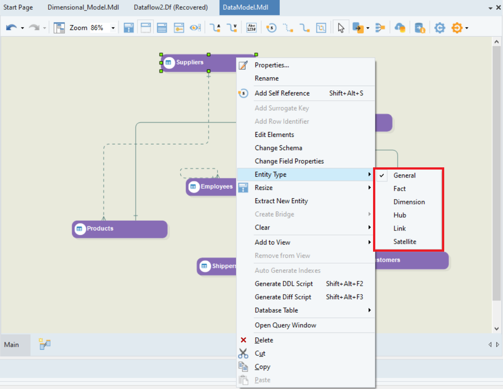The height and width of the screenshot is (389, 503).
Task: Set entity type to Fact
Action: pyautogui.click(x=400, y=189)
